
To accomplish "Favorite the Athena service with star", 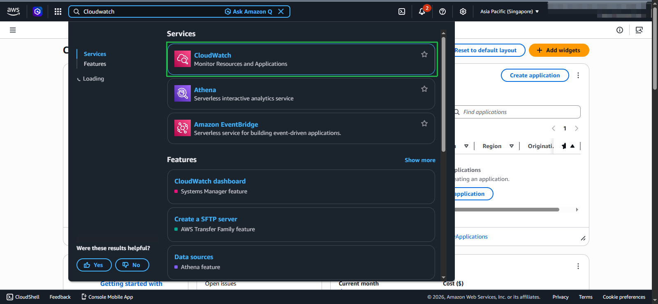I will pyautogui.click(x=424, y=89).
